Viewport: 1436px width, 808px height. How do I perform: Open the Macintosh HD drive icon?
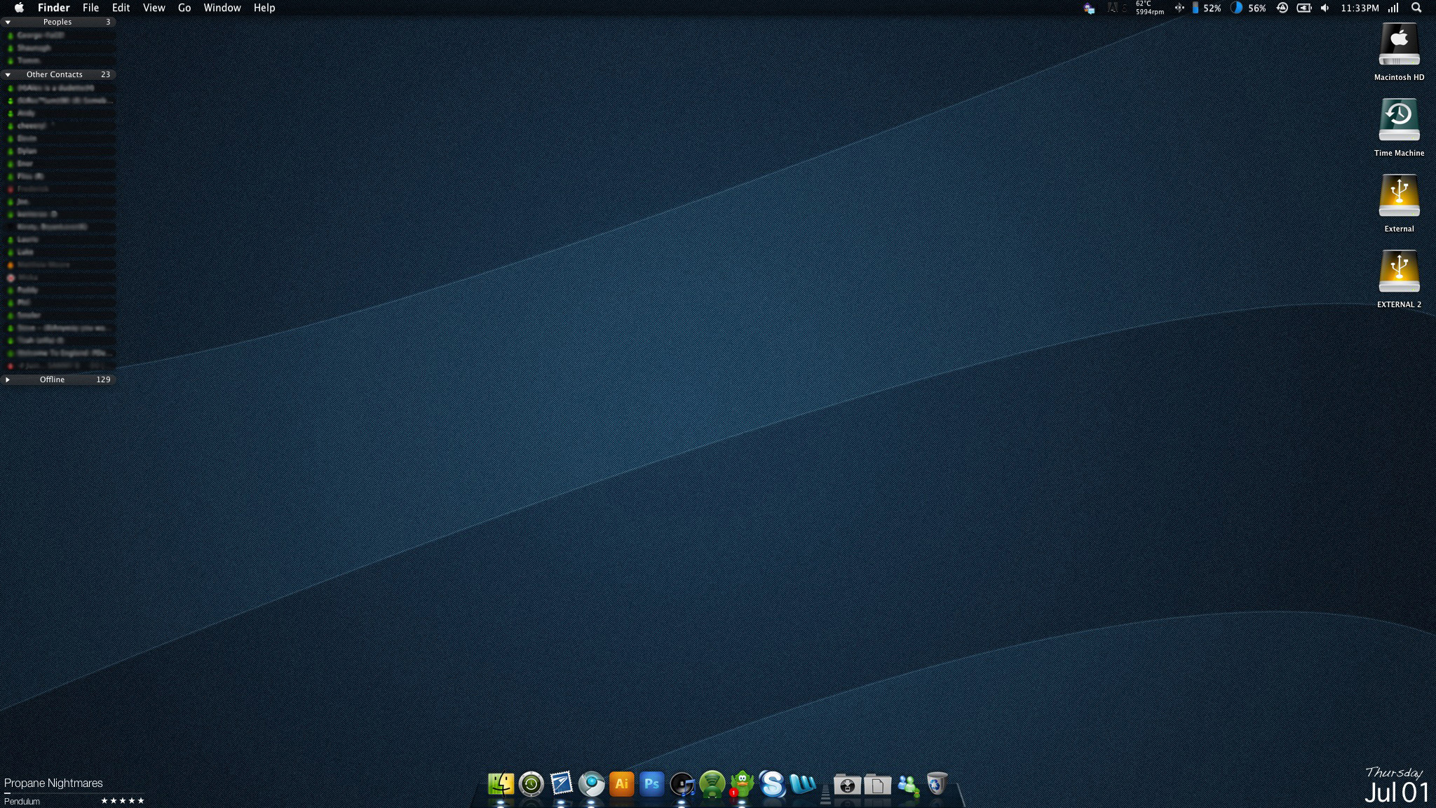pyautogui.click(x=1399, y=45)
